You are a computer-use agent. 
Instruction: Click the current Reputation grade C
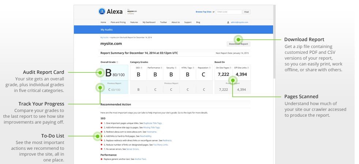[203, 75]
